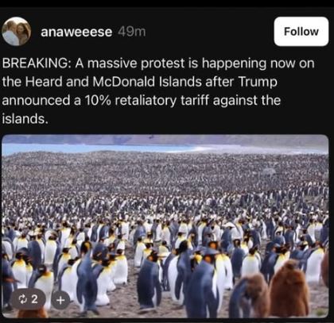Tap the woman's face in avatar
334x323 pixels.
23,31
